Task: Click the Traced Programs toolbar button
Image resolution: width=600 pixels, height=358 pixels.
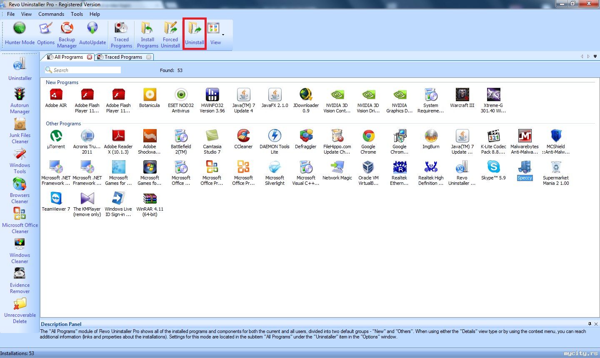Action: point(121,35)
